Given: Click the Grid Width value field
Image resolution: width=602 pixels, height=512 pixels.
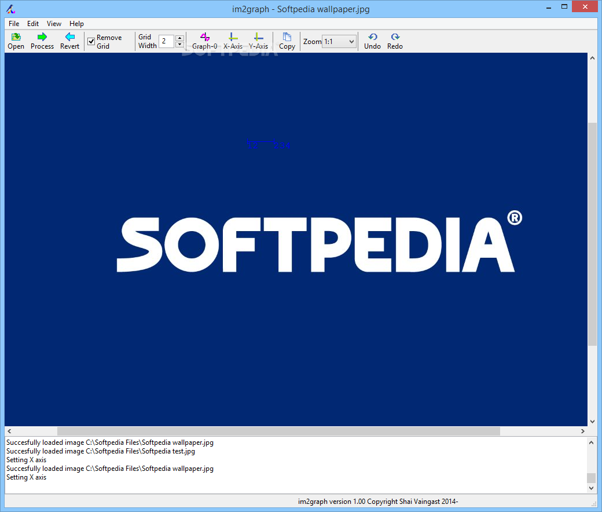Looking at the screenshot, I should pyautogui.click(x=167, y=41).
